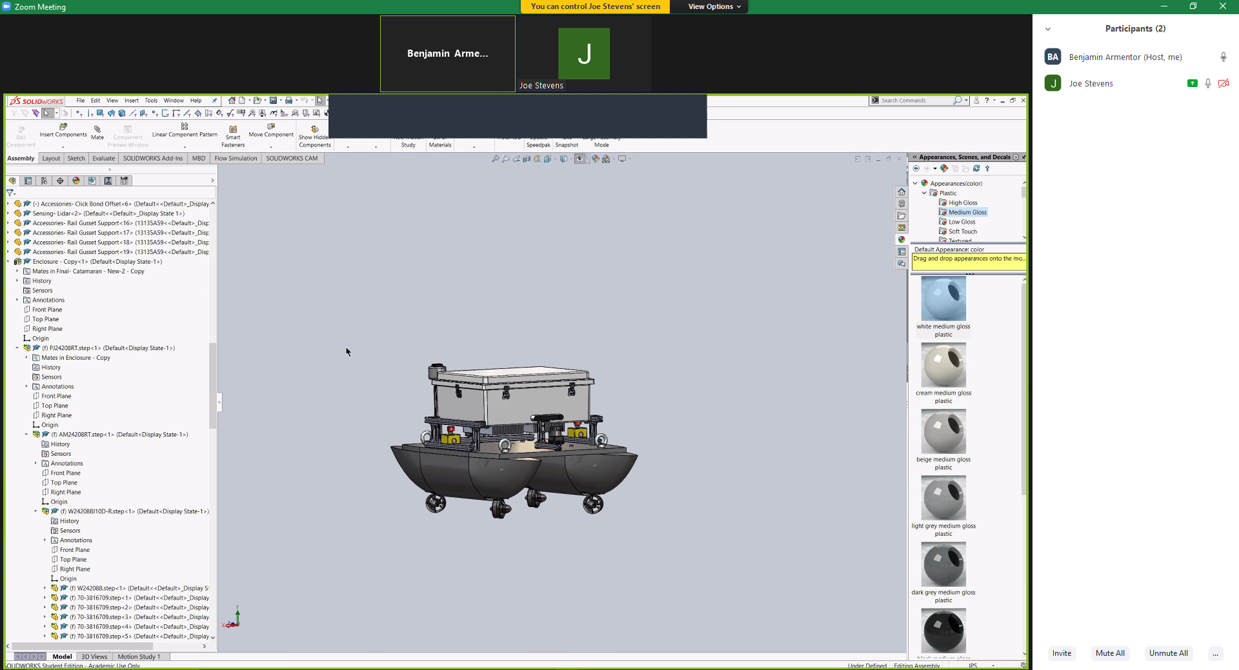Screen dimensions: 1239x670
Task: Open the DimXpertManager crosshair tab
Action: 60,181
